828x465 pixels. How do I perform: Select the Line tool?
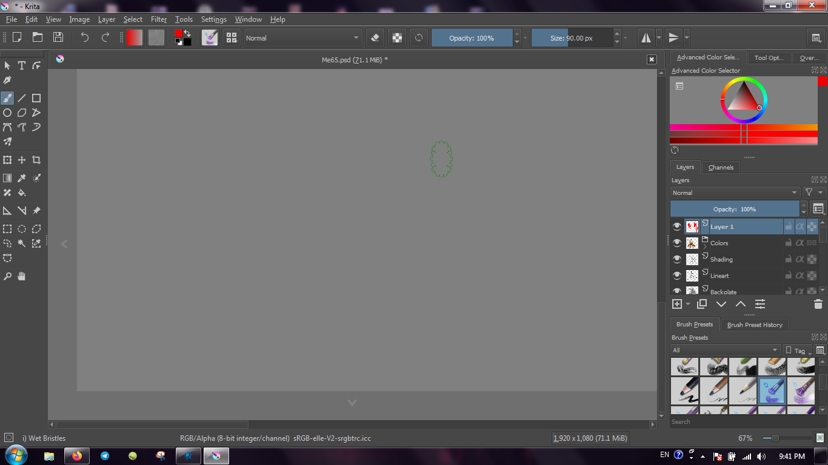pos(22,98)
